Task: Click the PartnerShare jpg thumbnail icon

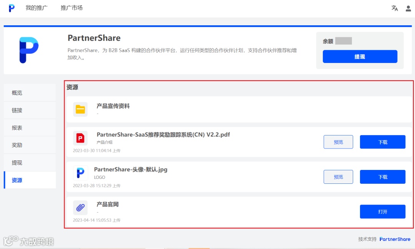Action: tap(80, 173)
